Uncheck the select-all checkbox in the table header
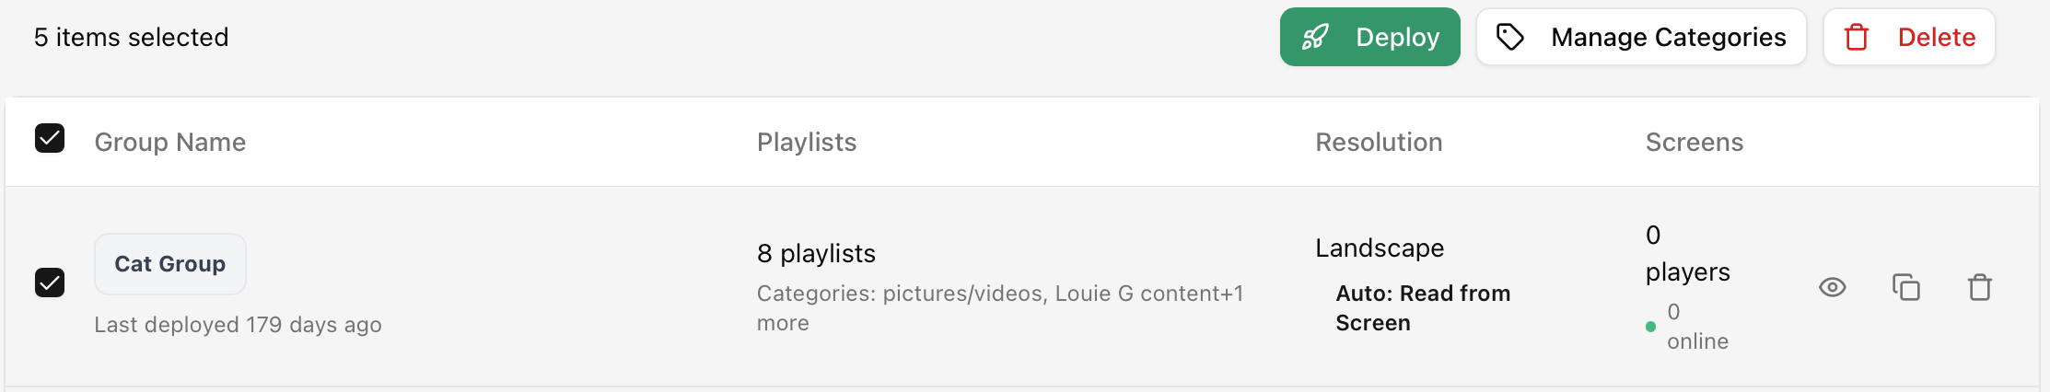Viewport: 2050px width, 392px height. [50, 139]
